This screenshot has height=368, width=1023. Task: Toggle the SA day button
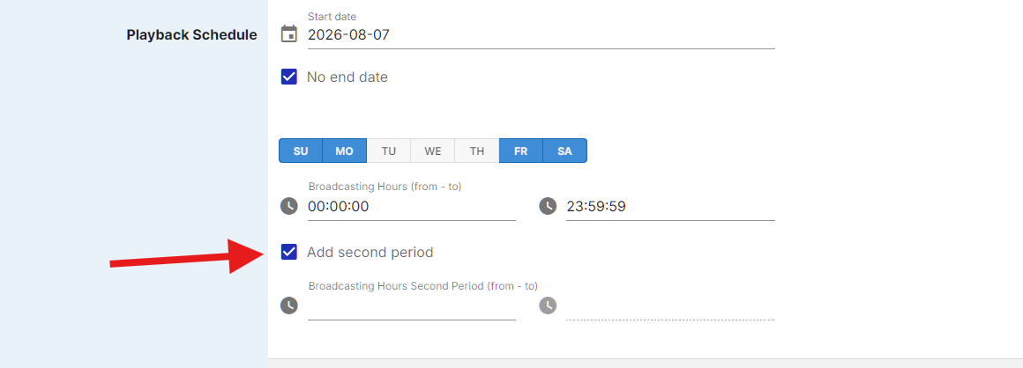pyautogui.click(x=565, y=151)
